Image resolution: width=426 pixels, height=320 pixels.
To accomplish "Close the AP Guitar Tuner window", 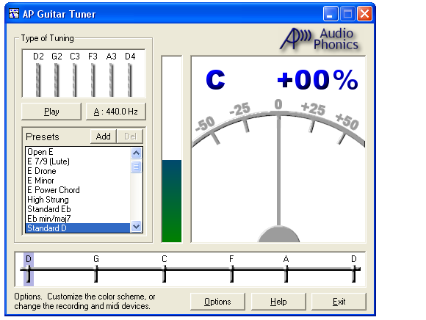I will coord(364,13).
